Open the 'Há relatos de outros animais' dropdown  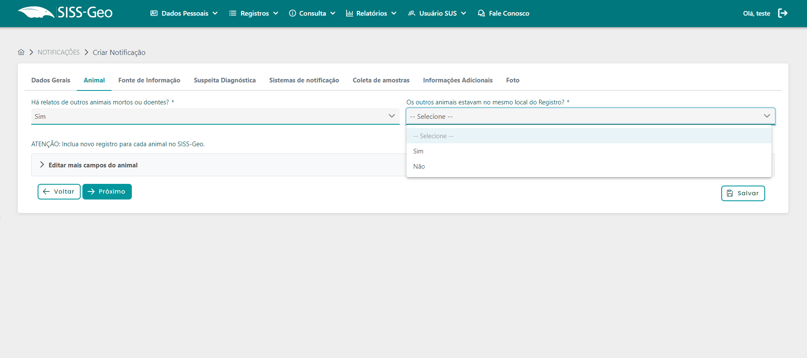(x=215, y=116)
